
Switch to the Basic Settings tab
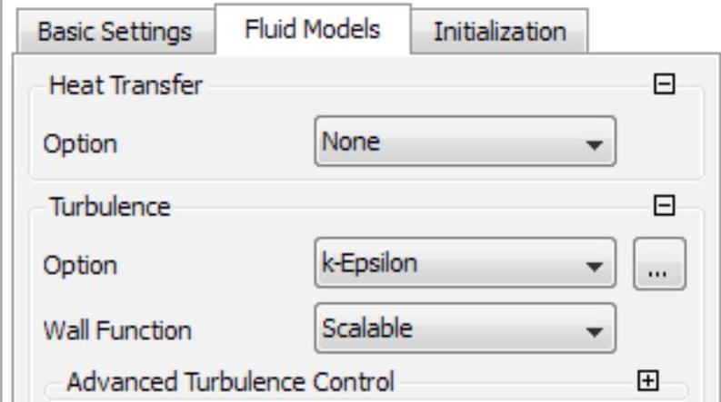[x=115, y=32]
